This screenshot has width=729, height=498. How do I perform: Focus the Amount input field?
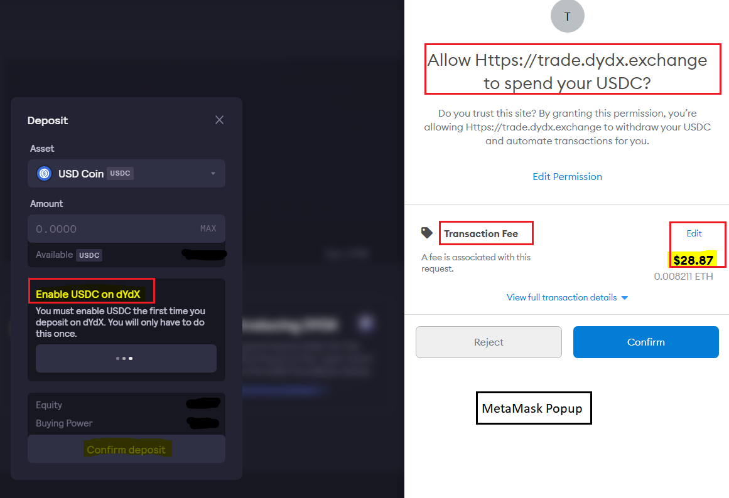(126, 228)
